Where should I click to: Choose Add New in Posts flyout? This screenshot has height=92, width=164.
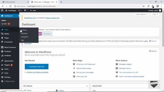pyautogui.click(x=24, y=33)
